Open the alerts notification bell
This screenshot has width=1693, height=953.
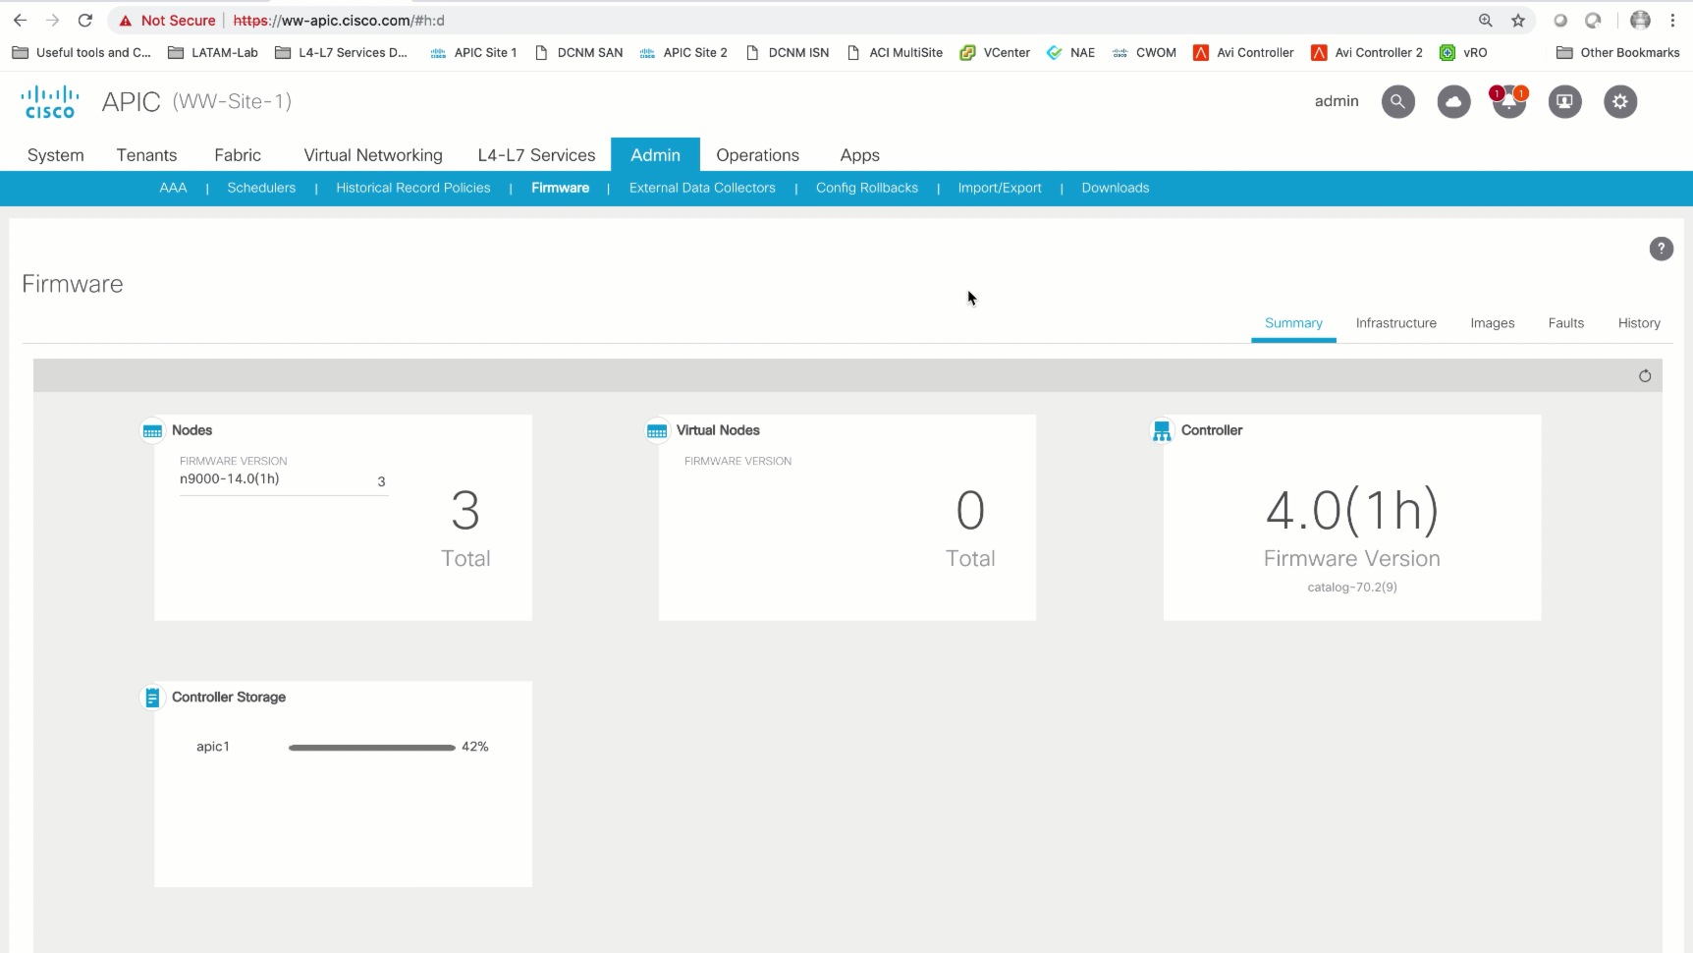1509,103
